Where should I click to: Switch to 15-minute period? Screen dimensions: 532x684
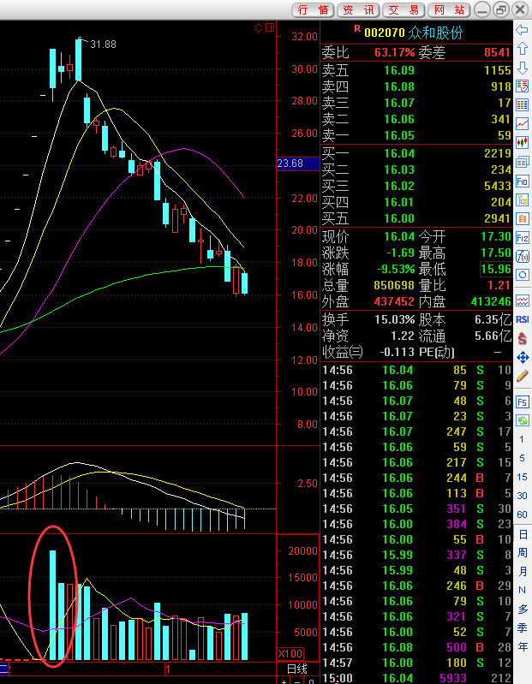pyautogui.click(x=522, y=477)
